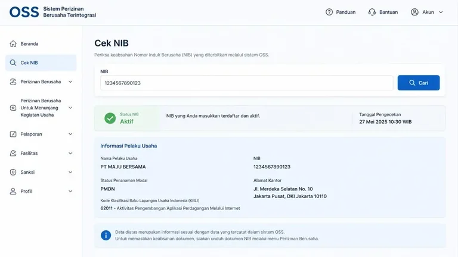Click Jakarta Pusat, DKI Jakarta 10110 text
This screenshot has height=257, width=458.
coord(290,196)
